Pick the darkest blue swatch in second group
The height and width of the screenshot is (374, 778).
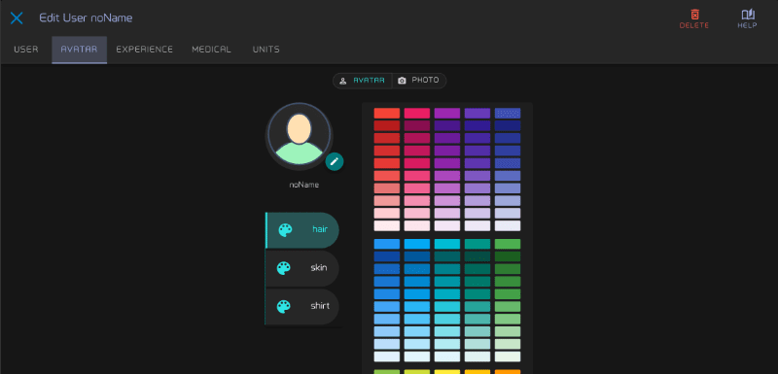386,256
